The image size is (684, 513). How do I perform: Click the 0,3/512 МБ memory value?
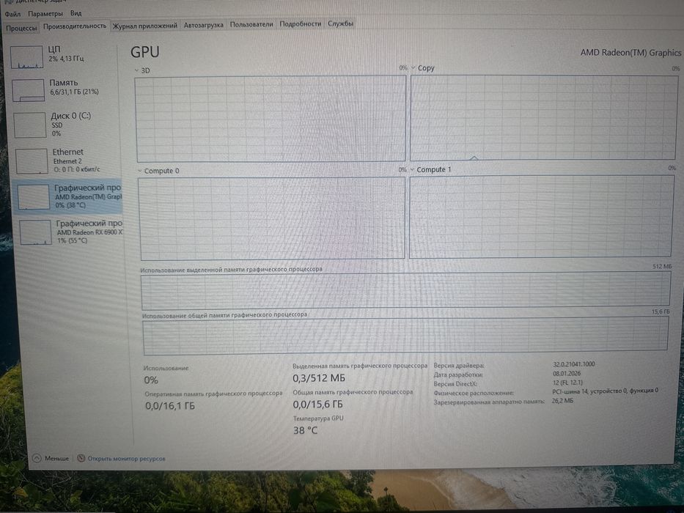coord(319,377)
